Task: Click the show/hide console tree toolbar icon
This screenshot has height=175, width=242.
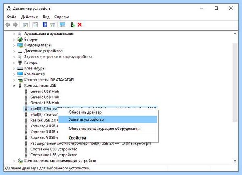Action: click(x=25, y=25)
